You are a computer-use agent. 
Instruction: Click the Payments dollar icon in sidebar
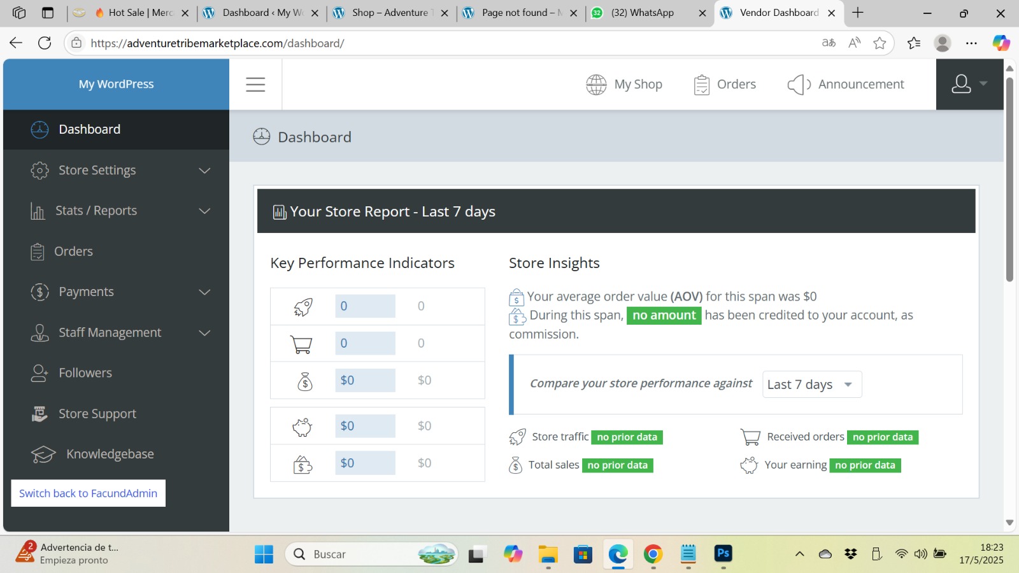pos(39,292)
